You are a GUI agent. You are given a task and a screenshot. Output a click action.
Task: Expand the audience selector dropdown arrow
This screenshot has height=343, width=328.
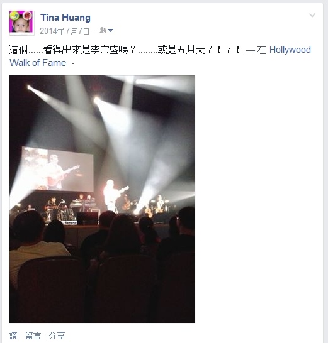click(x=110, y=30)
